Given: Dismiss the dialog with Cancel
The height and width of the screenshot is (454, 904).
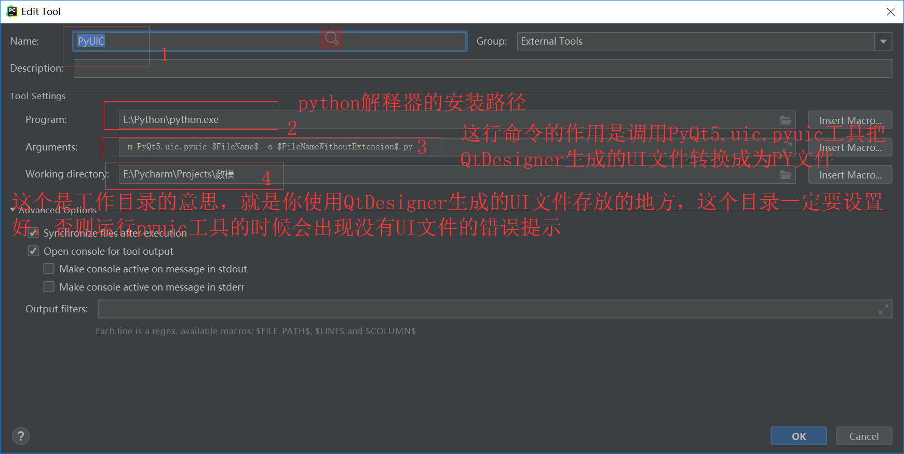Looking at the screenshot, I should pos(864,436).
